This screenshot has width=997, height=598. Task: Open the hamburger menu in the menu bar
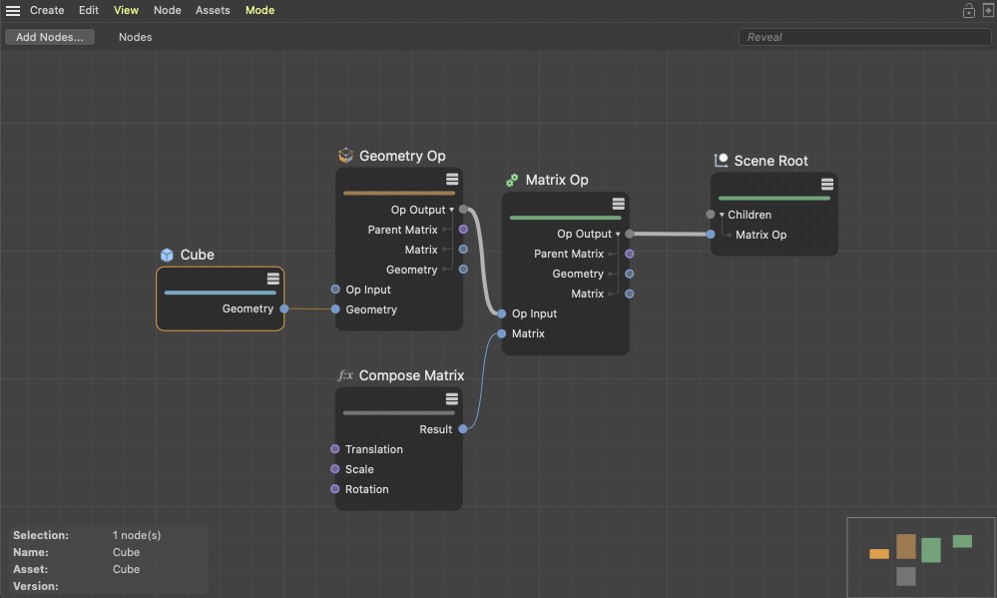[13, 11]
